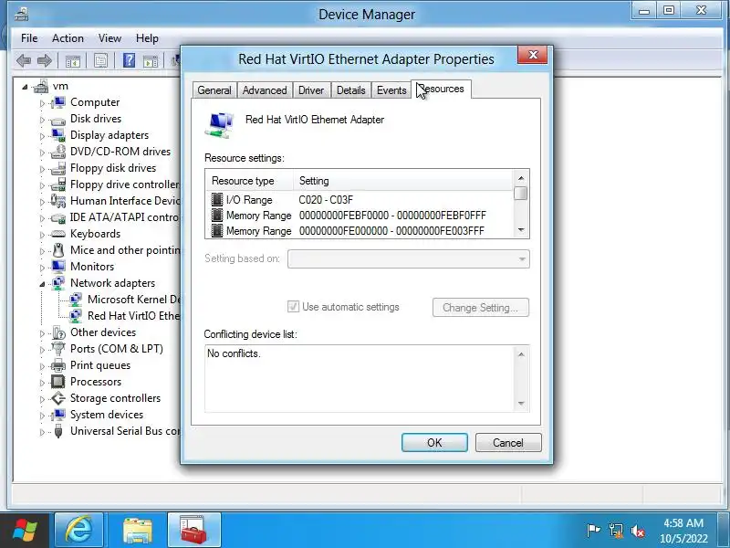Click the Action Center flag tray icon
The image size is (730, 548).
pyautogui.click(x=593, y=531)
